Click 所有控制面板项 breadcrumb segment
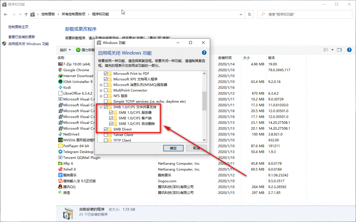This screenshot has width=356, height=222. coord(74,14)
